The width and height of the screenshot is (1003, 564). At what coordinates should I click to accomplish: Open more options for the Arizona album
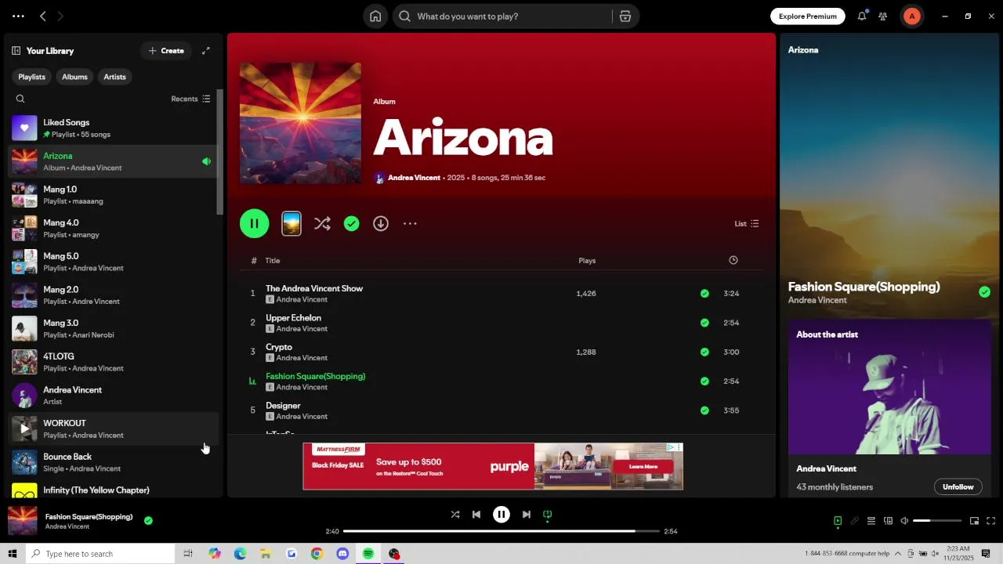pyautogui.click(x=410, y=223)
